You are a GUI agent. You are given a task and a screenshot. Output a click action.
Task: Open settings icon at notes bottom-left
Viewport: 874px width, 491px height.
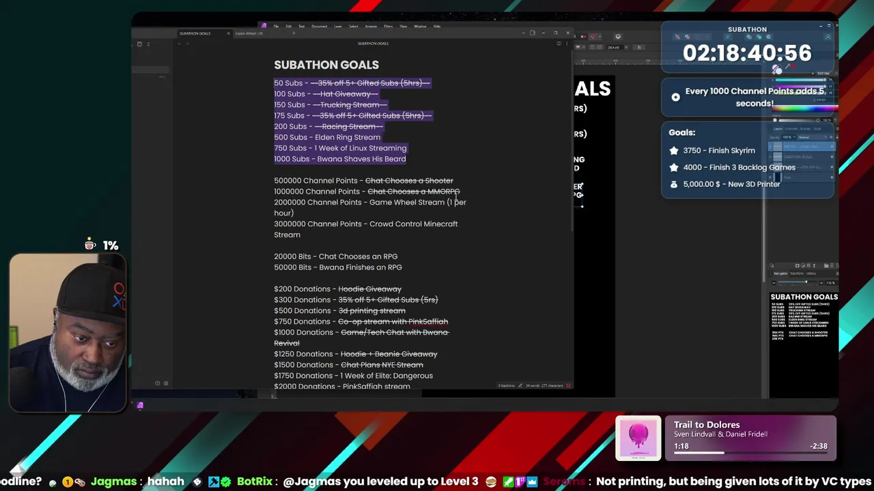point(166,383)
